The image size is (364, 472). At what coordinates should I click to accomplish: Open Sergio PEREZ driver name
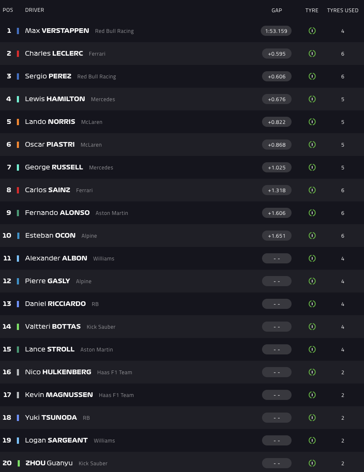(x=48, y=76)
